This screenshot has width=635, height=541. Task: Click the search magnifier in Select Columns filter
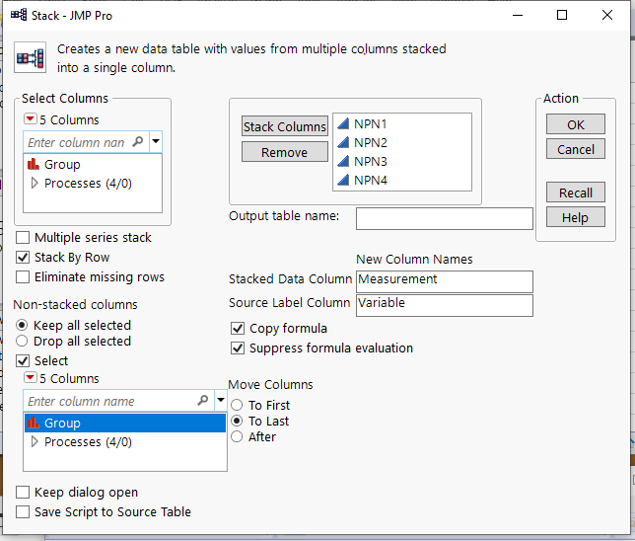tap(137, 142)
